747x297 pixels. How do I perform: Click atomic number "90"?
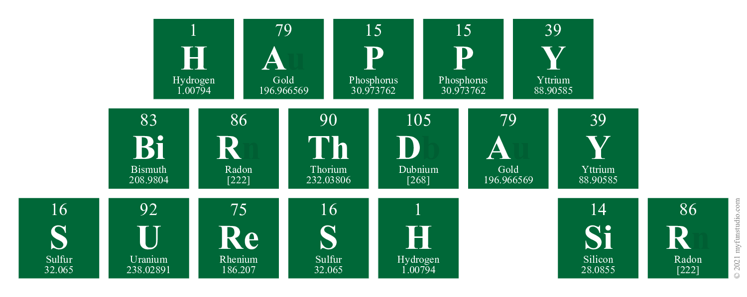[x=329, y=120]
